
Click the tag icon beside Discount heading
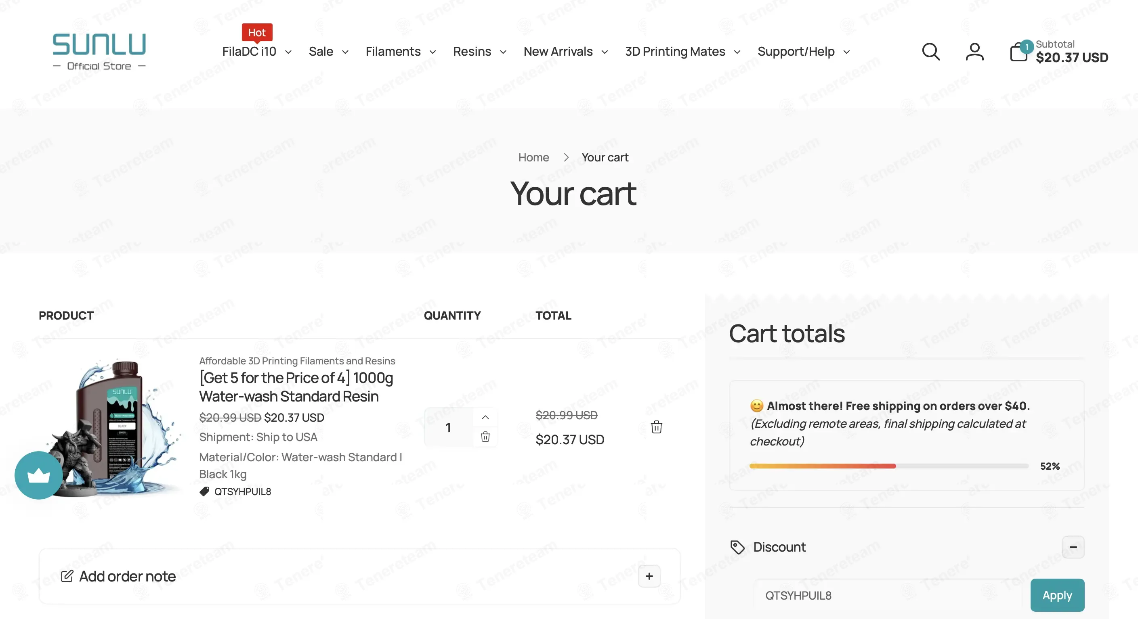click(x=737, y=547)
